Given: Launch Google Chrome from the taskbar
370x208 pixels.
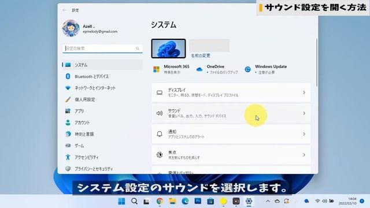Looking at the screenshot, I should [160, 201].
